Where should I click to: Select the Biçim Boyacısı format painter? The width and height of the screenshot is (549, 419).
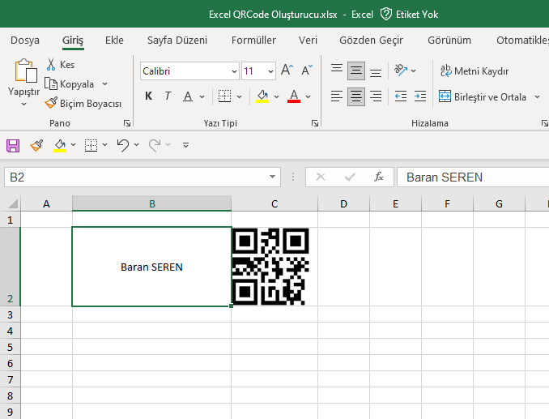tap(83, 104)
